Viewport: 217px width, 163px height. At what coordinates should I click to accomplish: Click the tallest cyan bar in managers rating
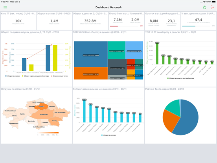pos(84,111)
